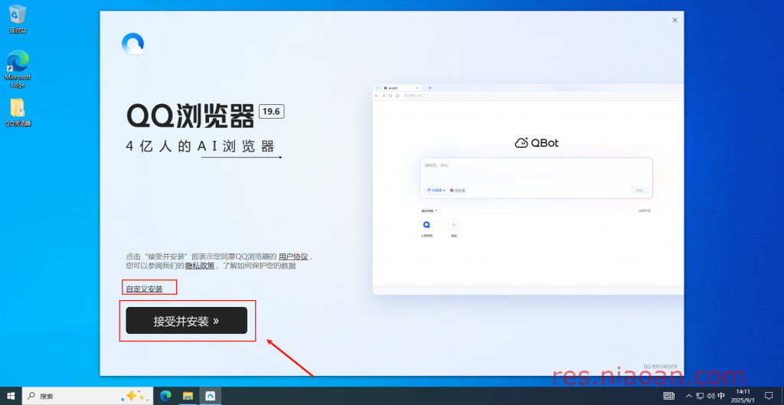Click the QQ浏览器 title text
The image size is (784, 405).
coord(191,117)
